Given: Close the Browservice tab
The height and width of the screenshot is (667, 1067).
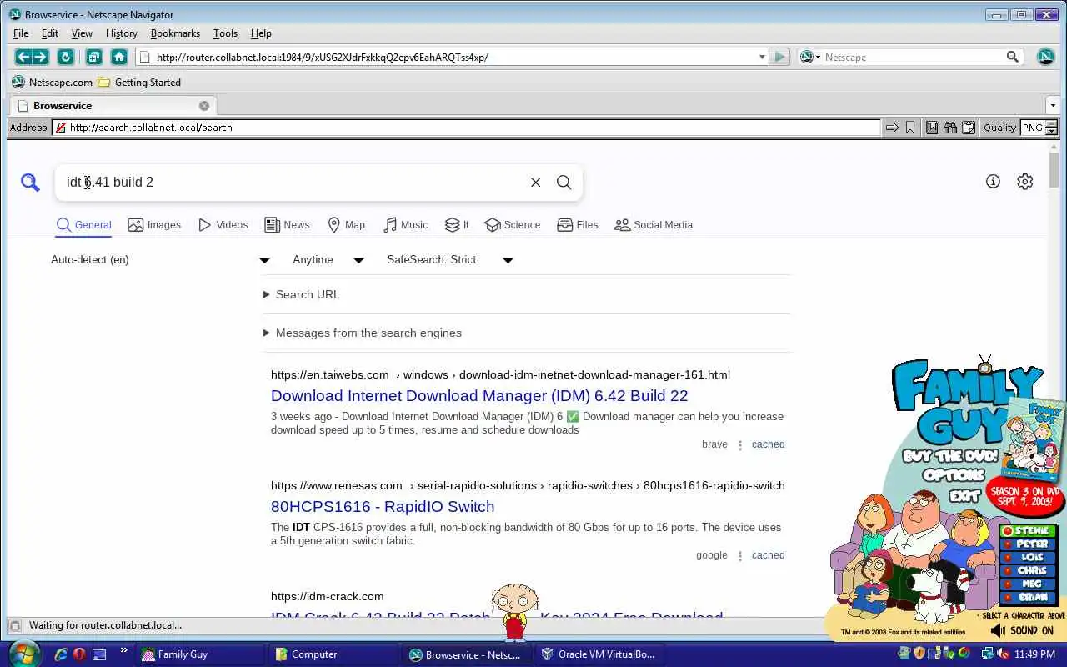Looking at the screenshot, I should 204,106.
